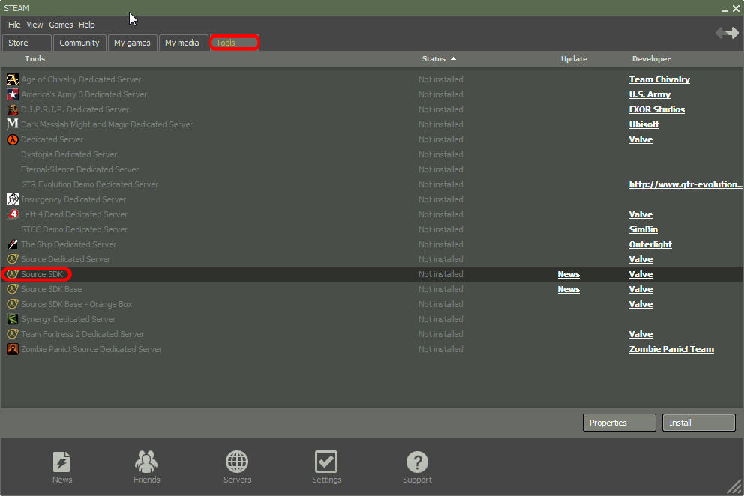This screenshot has width=744, height=496.
Task: Open the gtr-evolution website link
Action: [685, 184]
